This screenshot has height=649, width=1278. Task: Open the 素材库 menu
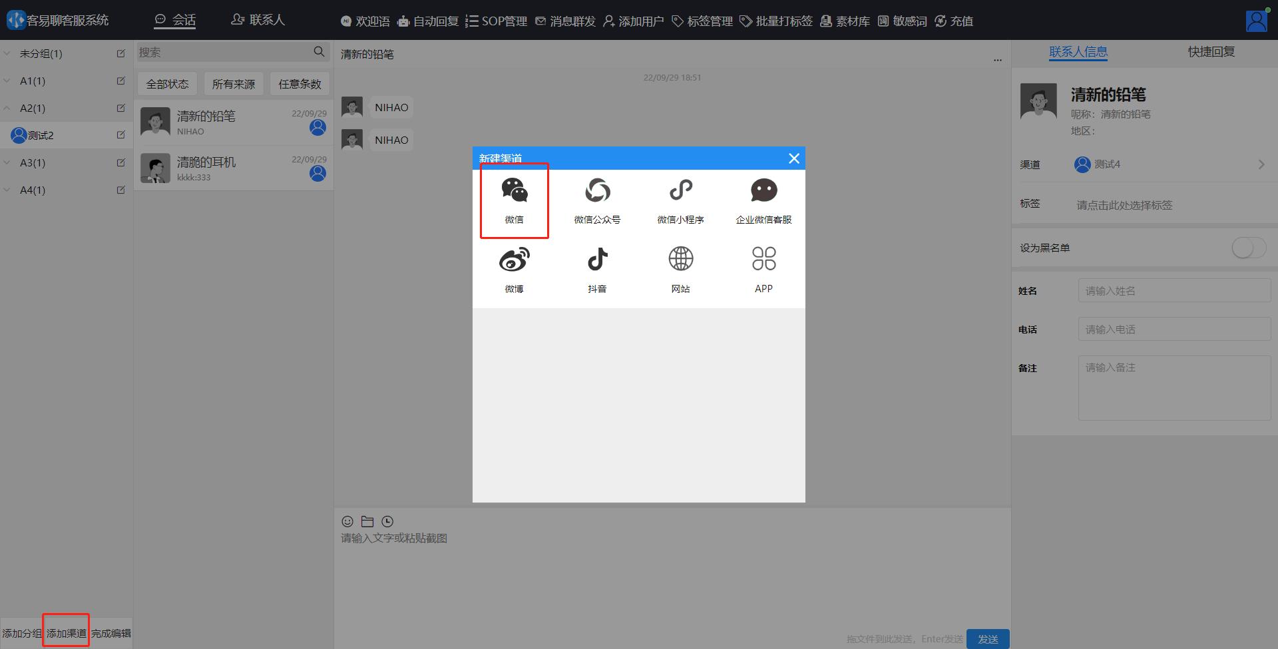click(845, 21)
